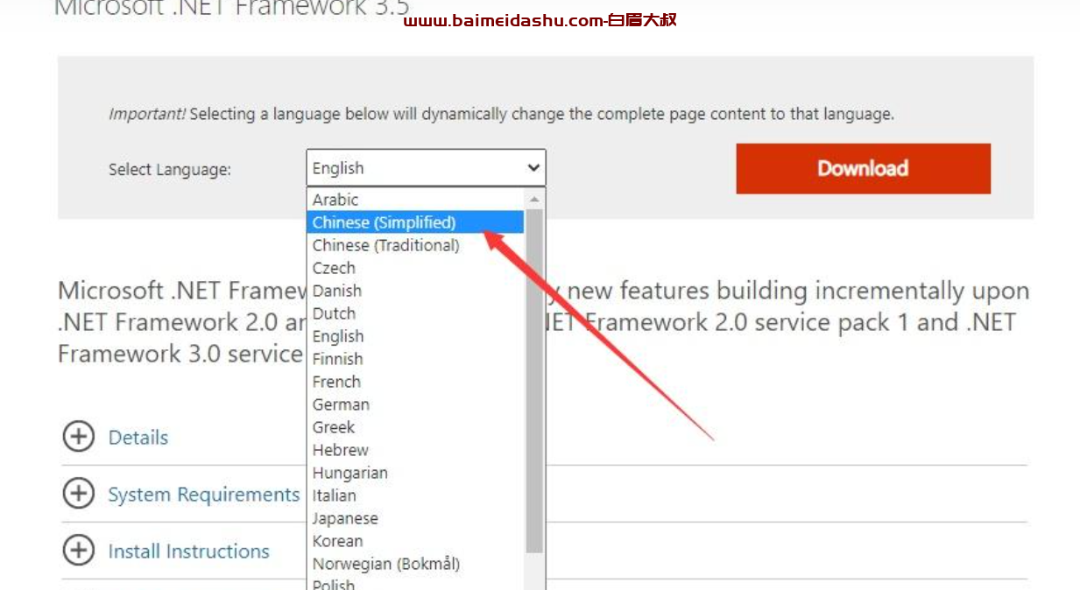Pick Czech in the language list
1080x590 pixels.
[416, 268]
